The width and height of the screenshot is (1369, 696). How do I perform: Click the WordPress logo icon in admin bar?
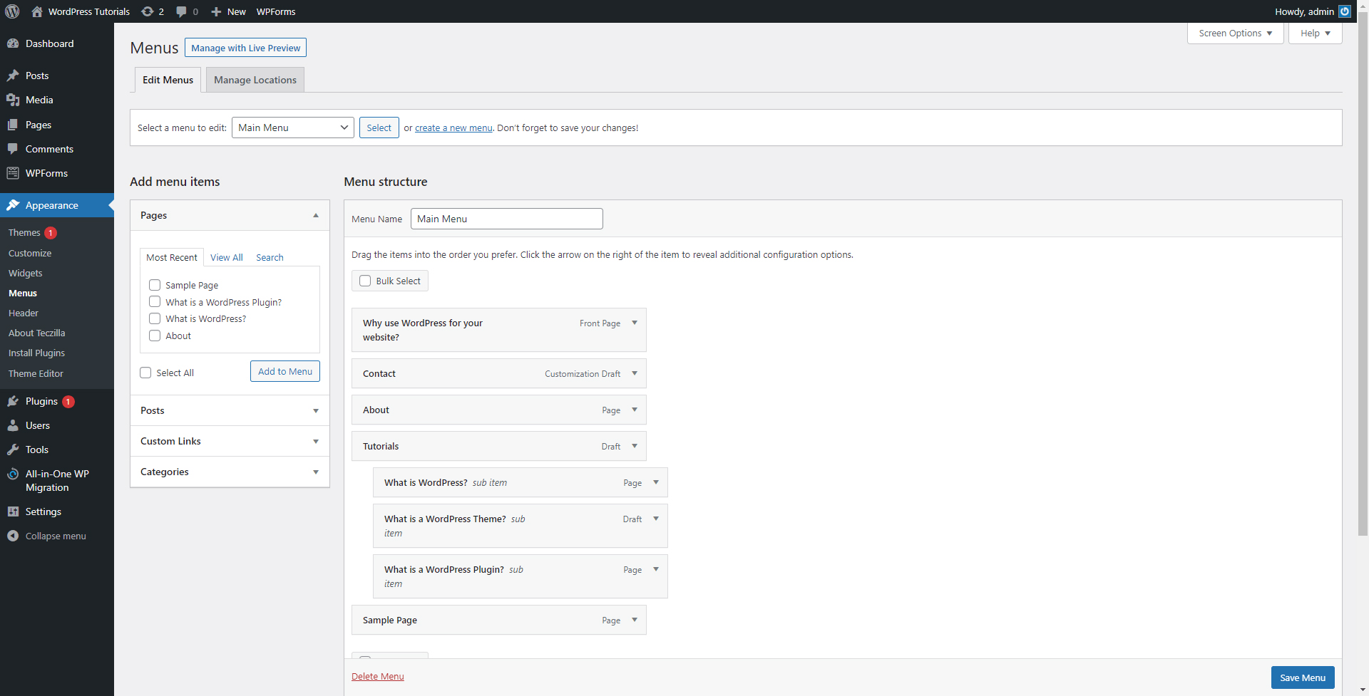click(12, 11)
